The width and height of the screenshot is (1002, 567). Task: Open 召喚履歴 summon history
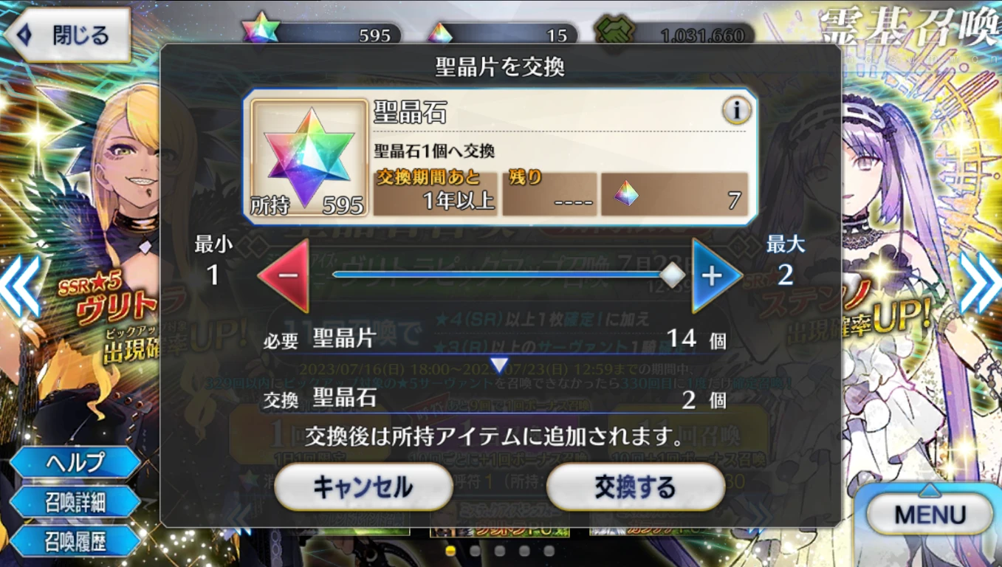pos(75,543)
